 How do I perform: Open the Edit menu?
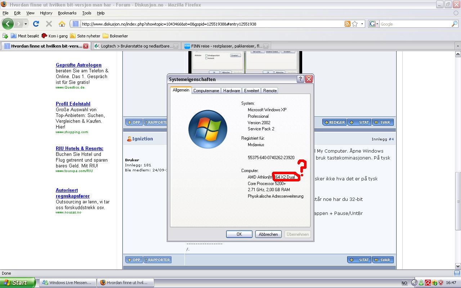pos(17,13)
